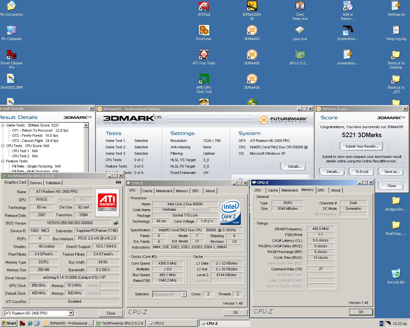Click Details button in 3DMark Score window
Screen dimensions: 410x328
click(x=333, y=172)
